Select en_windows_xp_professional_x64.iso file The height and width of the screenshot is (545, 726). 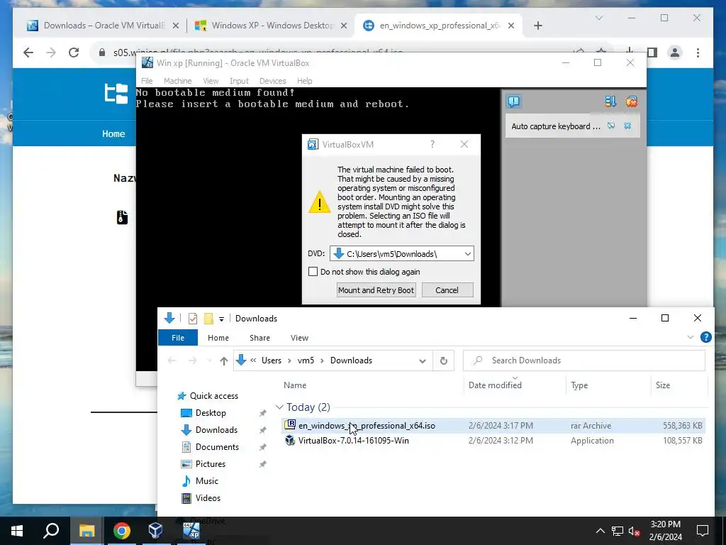[x=493, y=426]
